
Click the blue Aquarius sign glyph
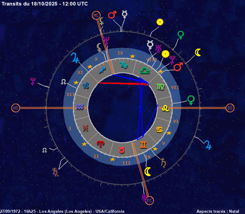80,107
